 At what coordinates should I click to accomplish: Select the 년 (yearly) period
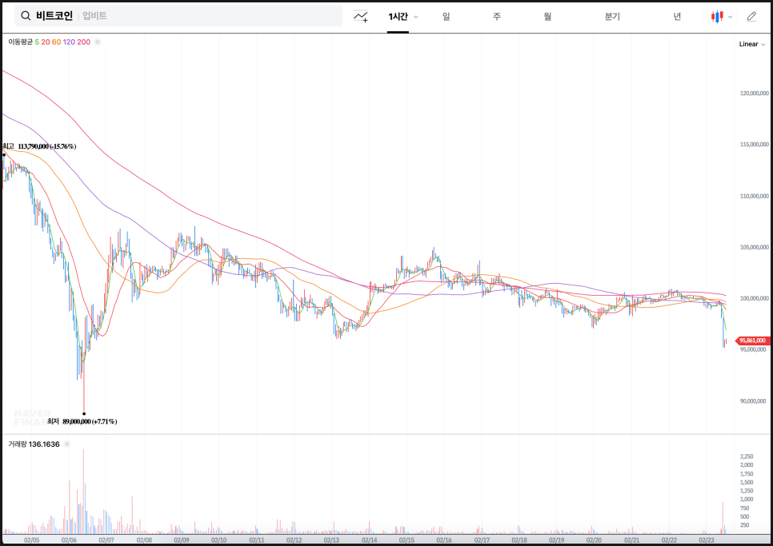[677, 16]
